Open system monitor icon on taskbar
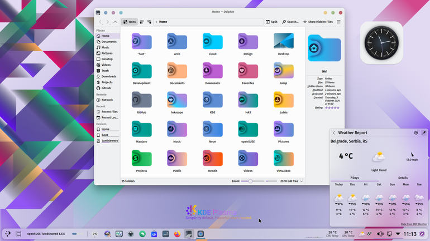Screen dimensions: 430x241 tap(119, 234)
